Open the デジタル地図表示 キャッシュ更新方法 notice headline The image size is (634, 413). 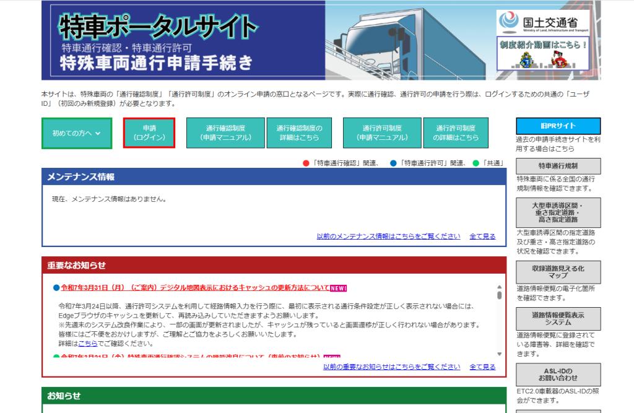click(x=195, y=288)
